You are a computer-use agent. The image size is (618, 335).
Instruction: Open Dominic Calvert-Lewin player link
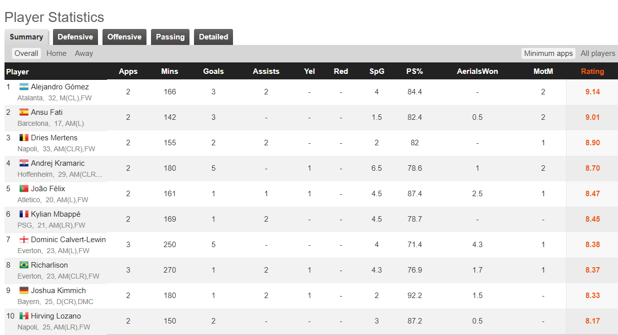pyautogui.click(x=68, y=240)
